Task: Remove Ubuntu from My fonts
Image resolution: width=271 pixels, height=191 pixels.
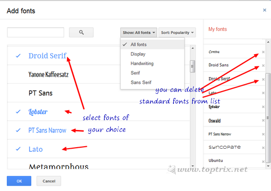Action: coord(263,161)
